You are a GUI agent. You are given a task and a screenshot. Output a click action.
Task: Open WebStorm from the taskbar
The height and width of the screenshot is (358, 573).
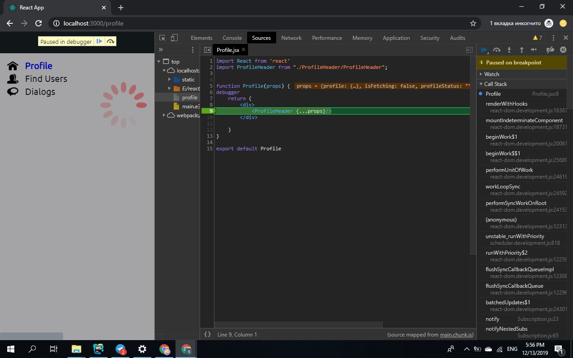98,349
